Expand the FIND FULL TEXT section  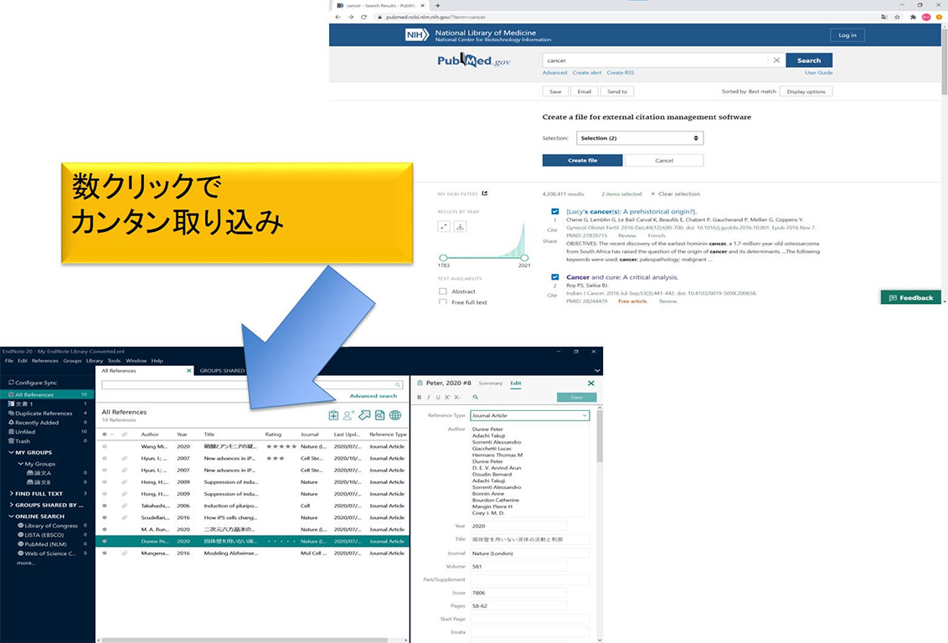(12, 493)
